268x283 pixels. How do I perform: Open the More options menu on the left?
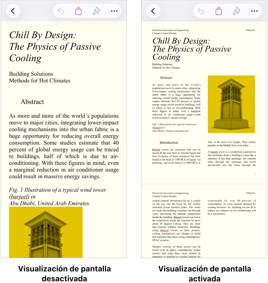[114, 11]
